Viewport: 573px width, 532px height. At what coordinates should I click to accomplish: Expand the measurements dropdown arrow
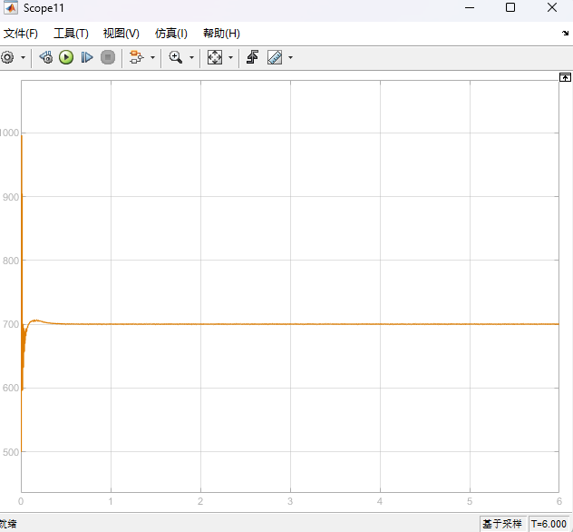pyautogui.click(x=290, y=57)
